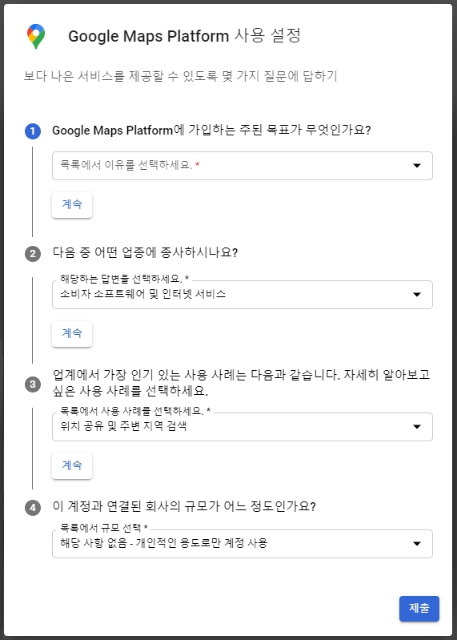
Task: Click arrow icon on the '목록에서 규모 선택' field
Action: (x=417, y=544)
